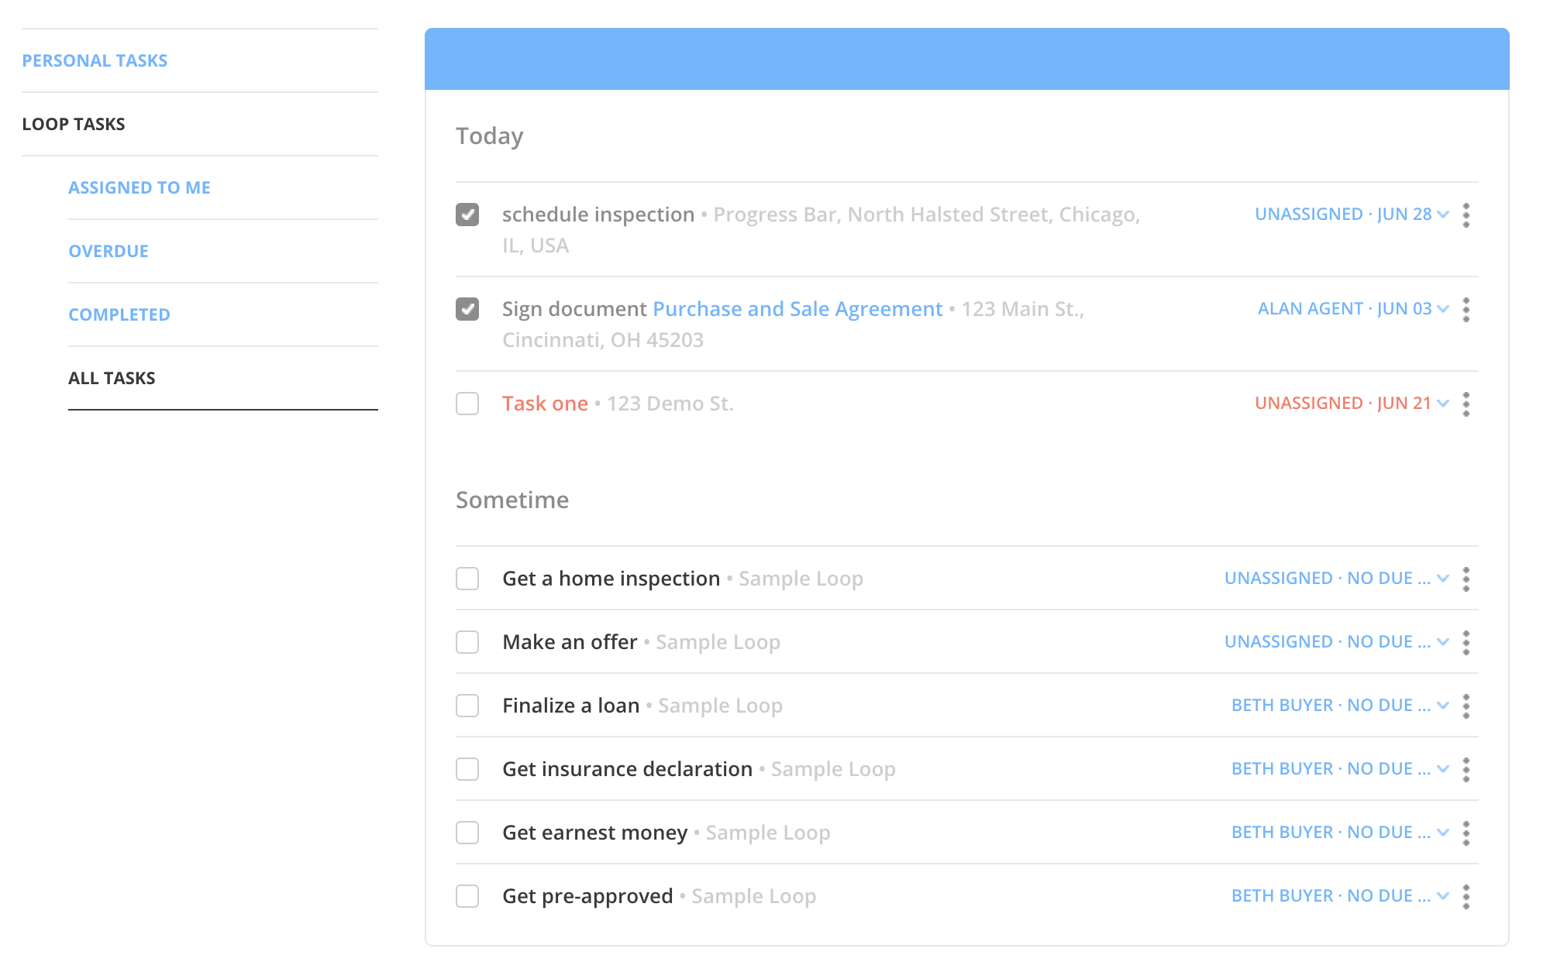Open three-dot menu for Get a home inspection
This screenshot has height=962, width=1550.
click(x=1466, y=579)
